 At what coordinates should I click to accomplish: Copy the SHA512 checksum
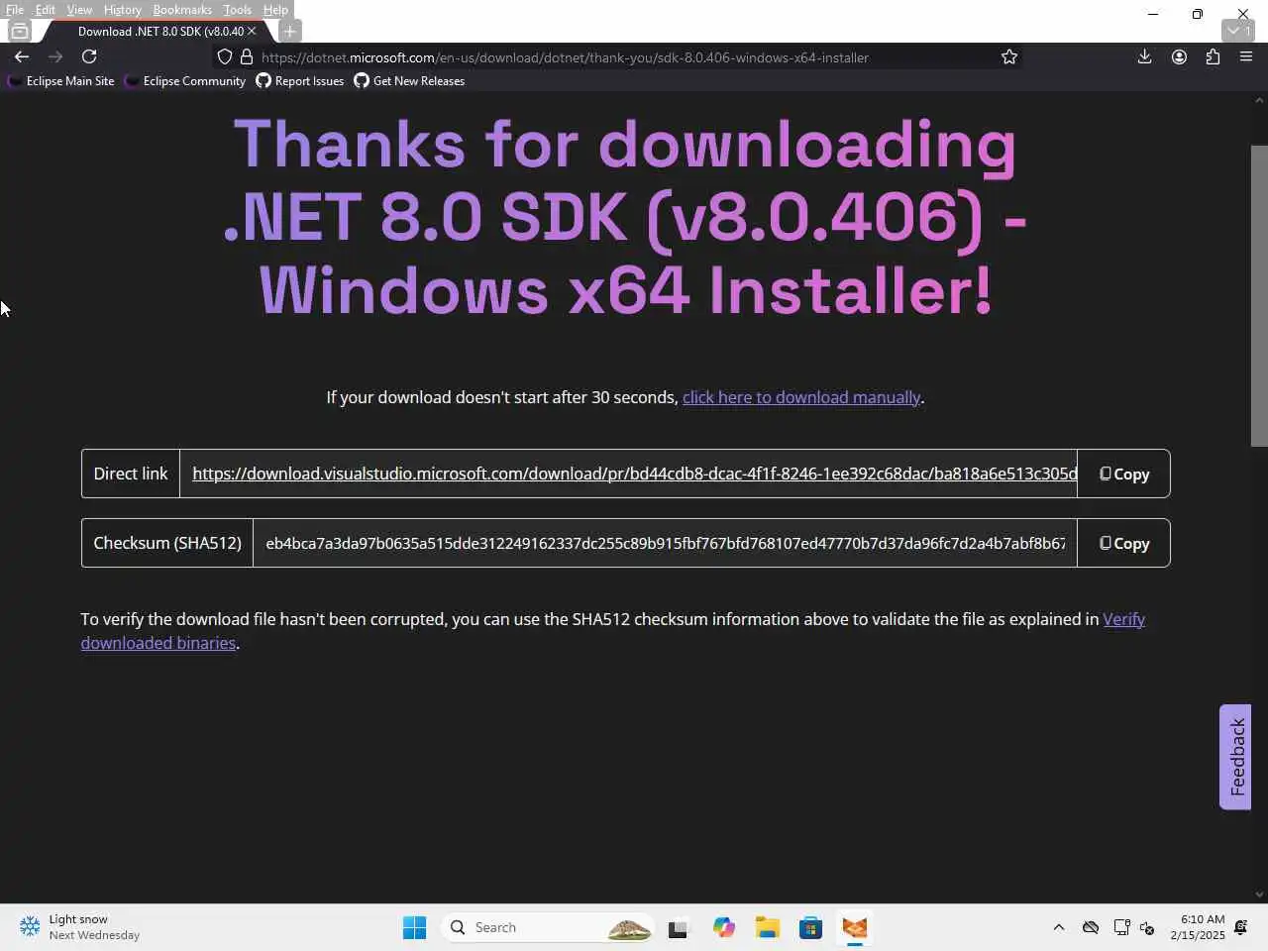1124,543
